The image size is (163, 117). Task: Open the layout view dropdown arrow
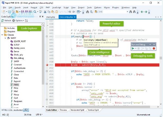click(x=80, y=12)
